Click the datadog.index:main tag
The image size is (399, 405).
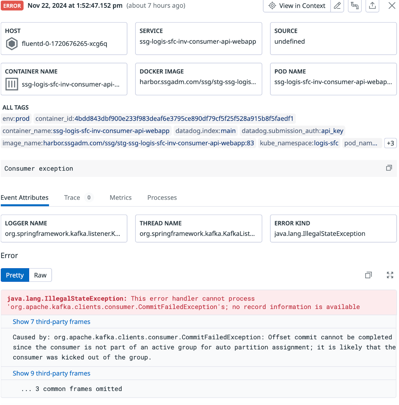206,131
